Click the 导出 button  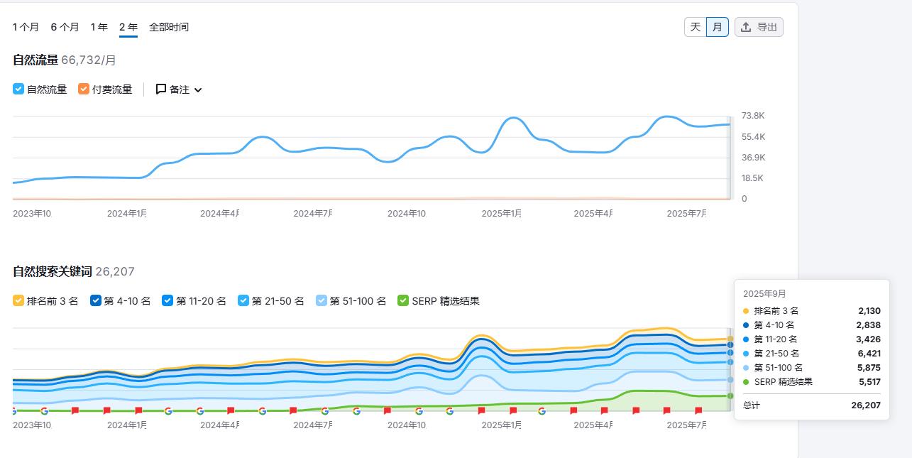(x=759, y=27)
